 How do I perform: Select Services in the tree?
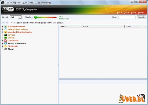[11, 35]
